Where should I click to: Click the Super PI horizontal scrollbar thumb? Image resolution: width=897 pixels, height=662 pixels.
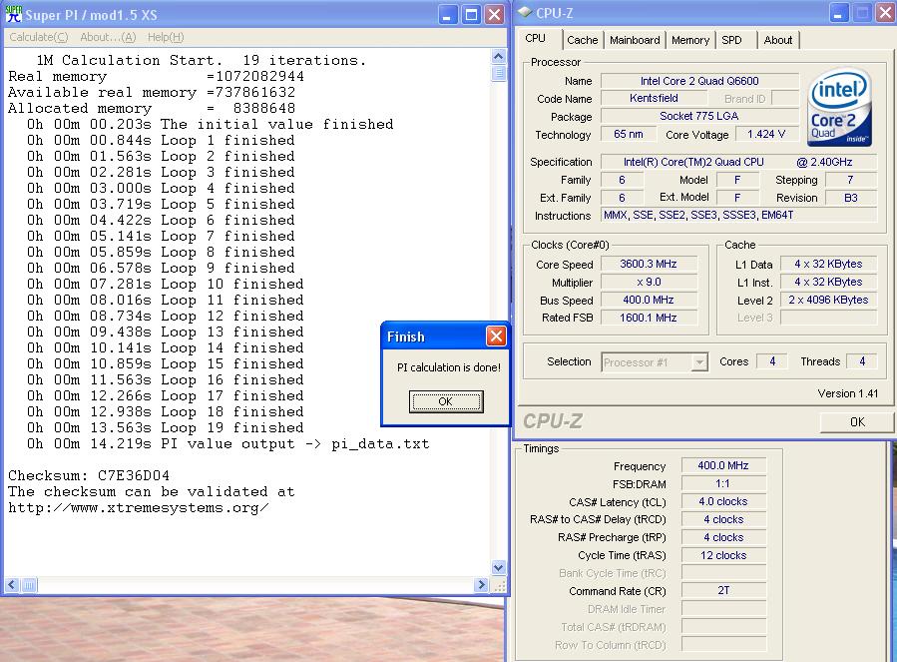pos(29,585)
